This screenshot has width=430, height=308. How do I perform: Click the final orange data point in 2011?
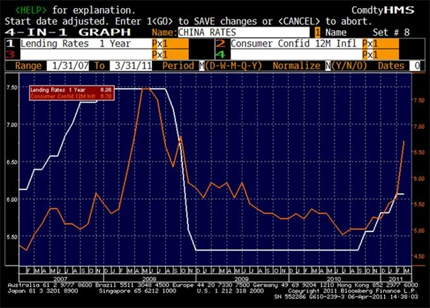(x=404, y=141)
